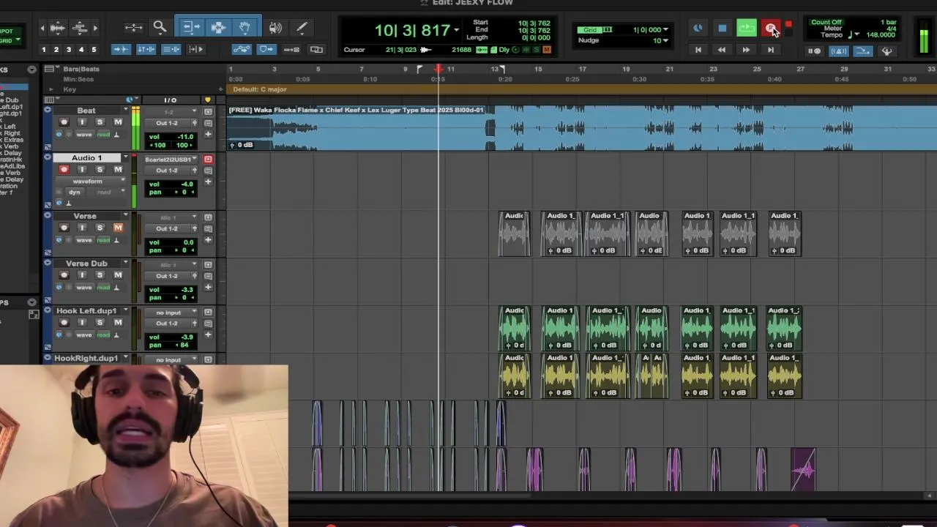Toggle Wait for Note icon

[814, 51]
